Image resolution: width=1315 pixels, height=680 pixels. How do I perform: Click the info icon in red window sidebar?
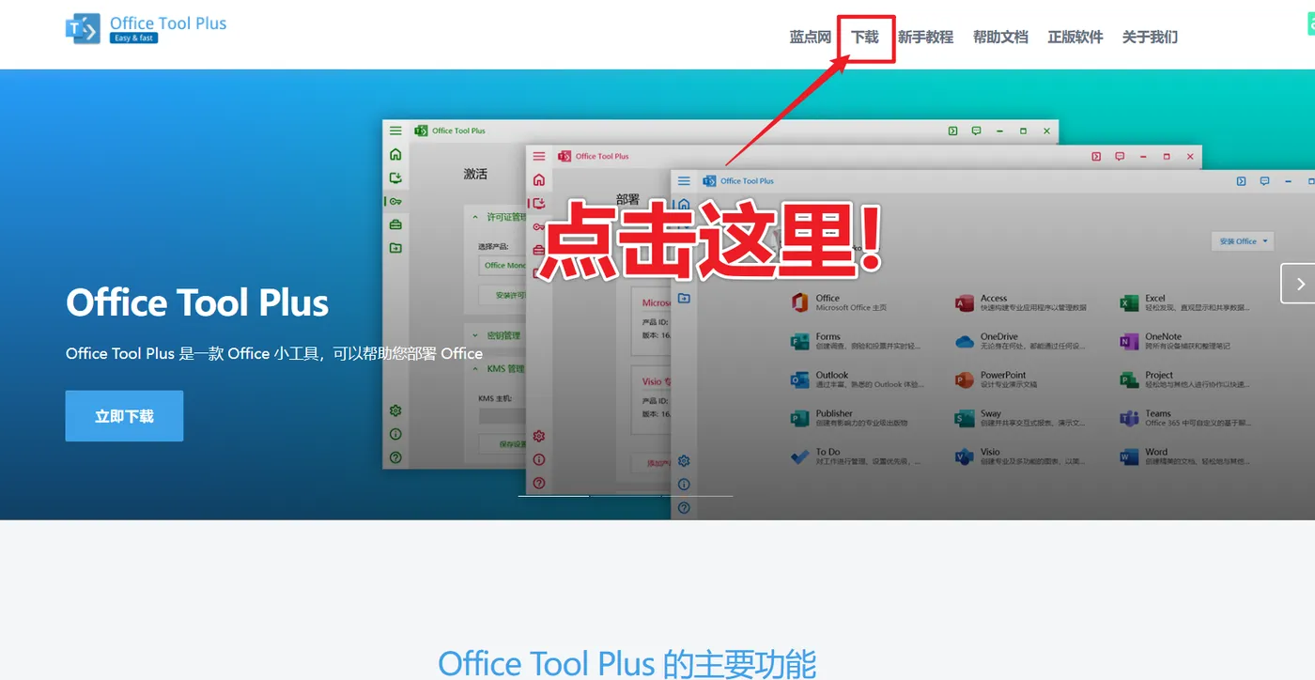(x=539, y=460)
